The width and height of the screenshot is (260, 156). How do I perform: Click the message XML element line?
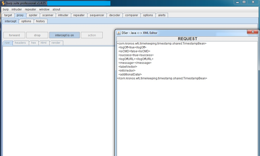coord(135,63)
